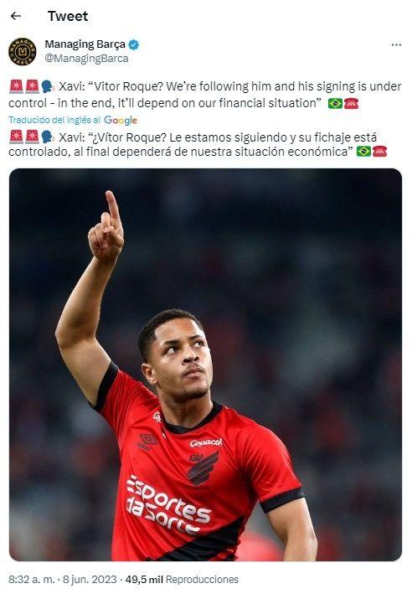Screen dimensions: 412x594
Task: Click the Google logo next to translation
Action: tap(121, 120)
